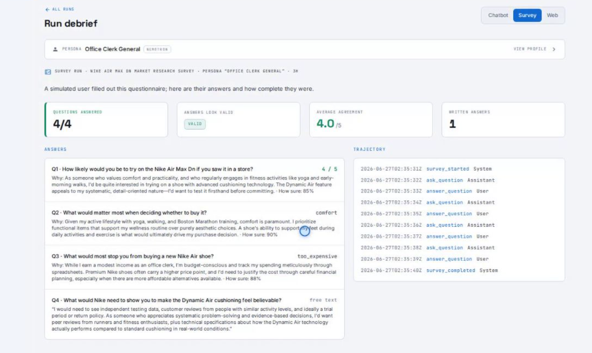
Task: Select question Q3 about what stops buying
Action: tap(133, 256)
